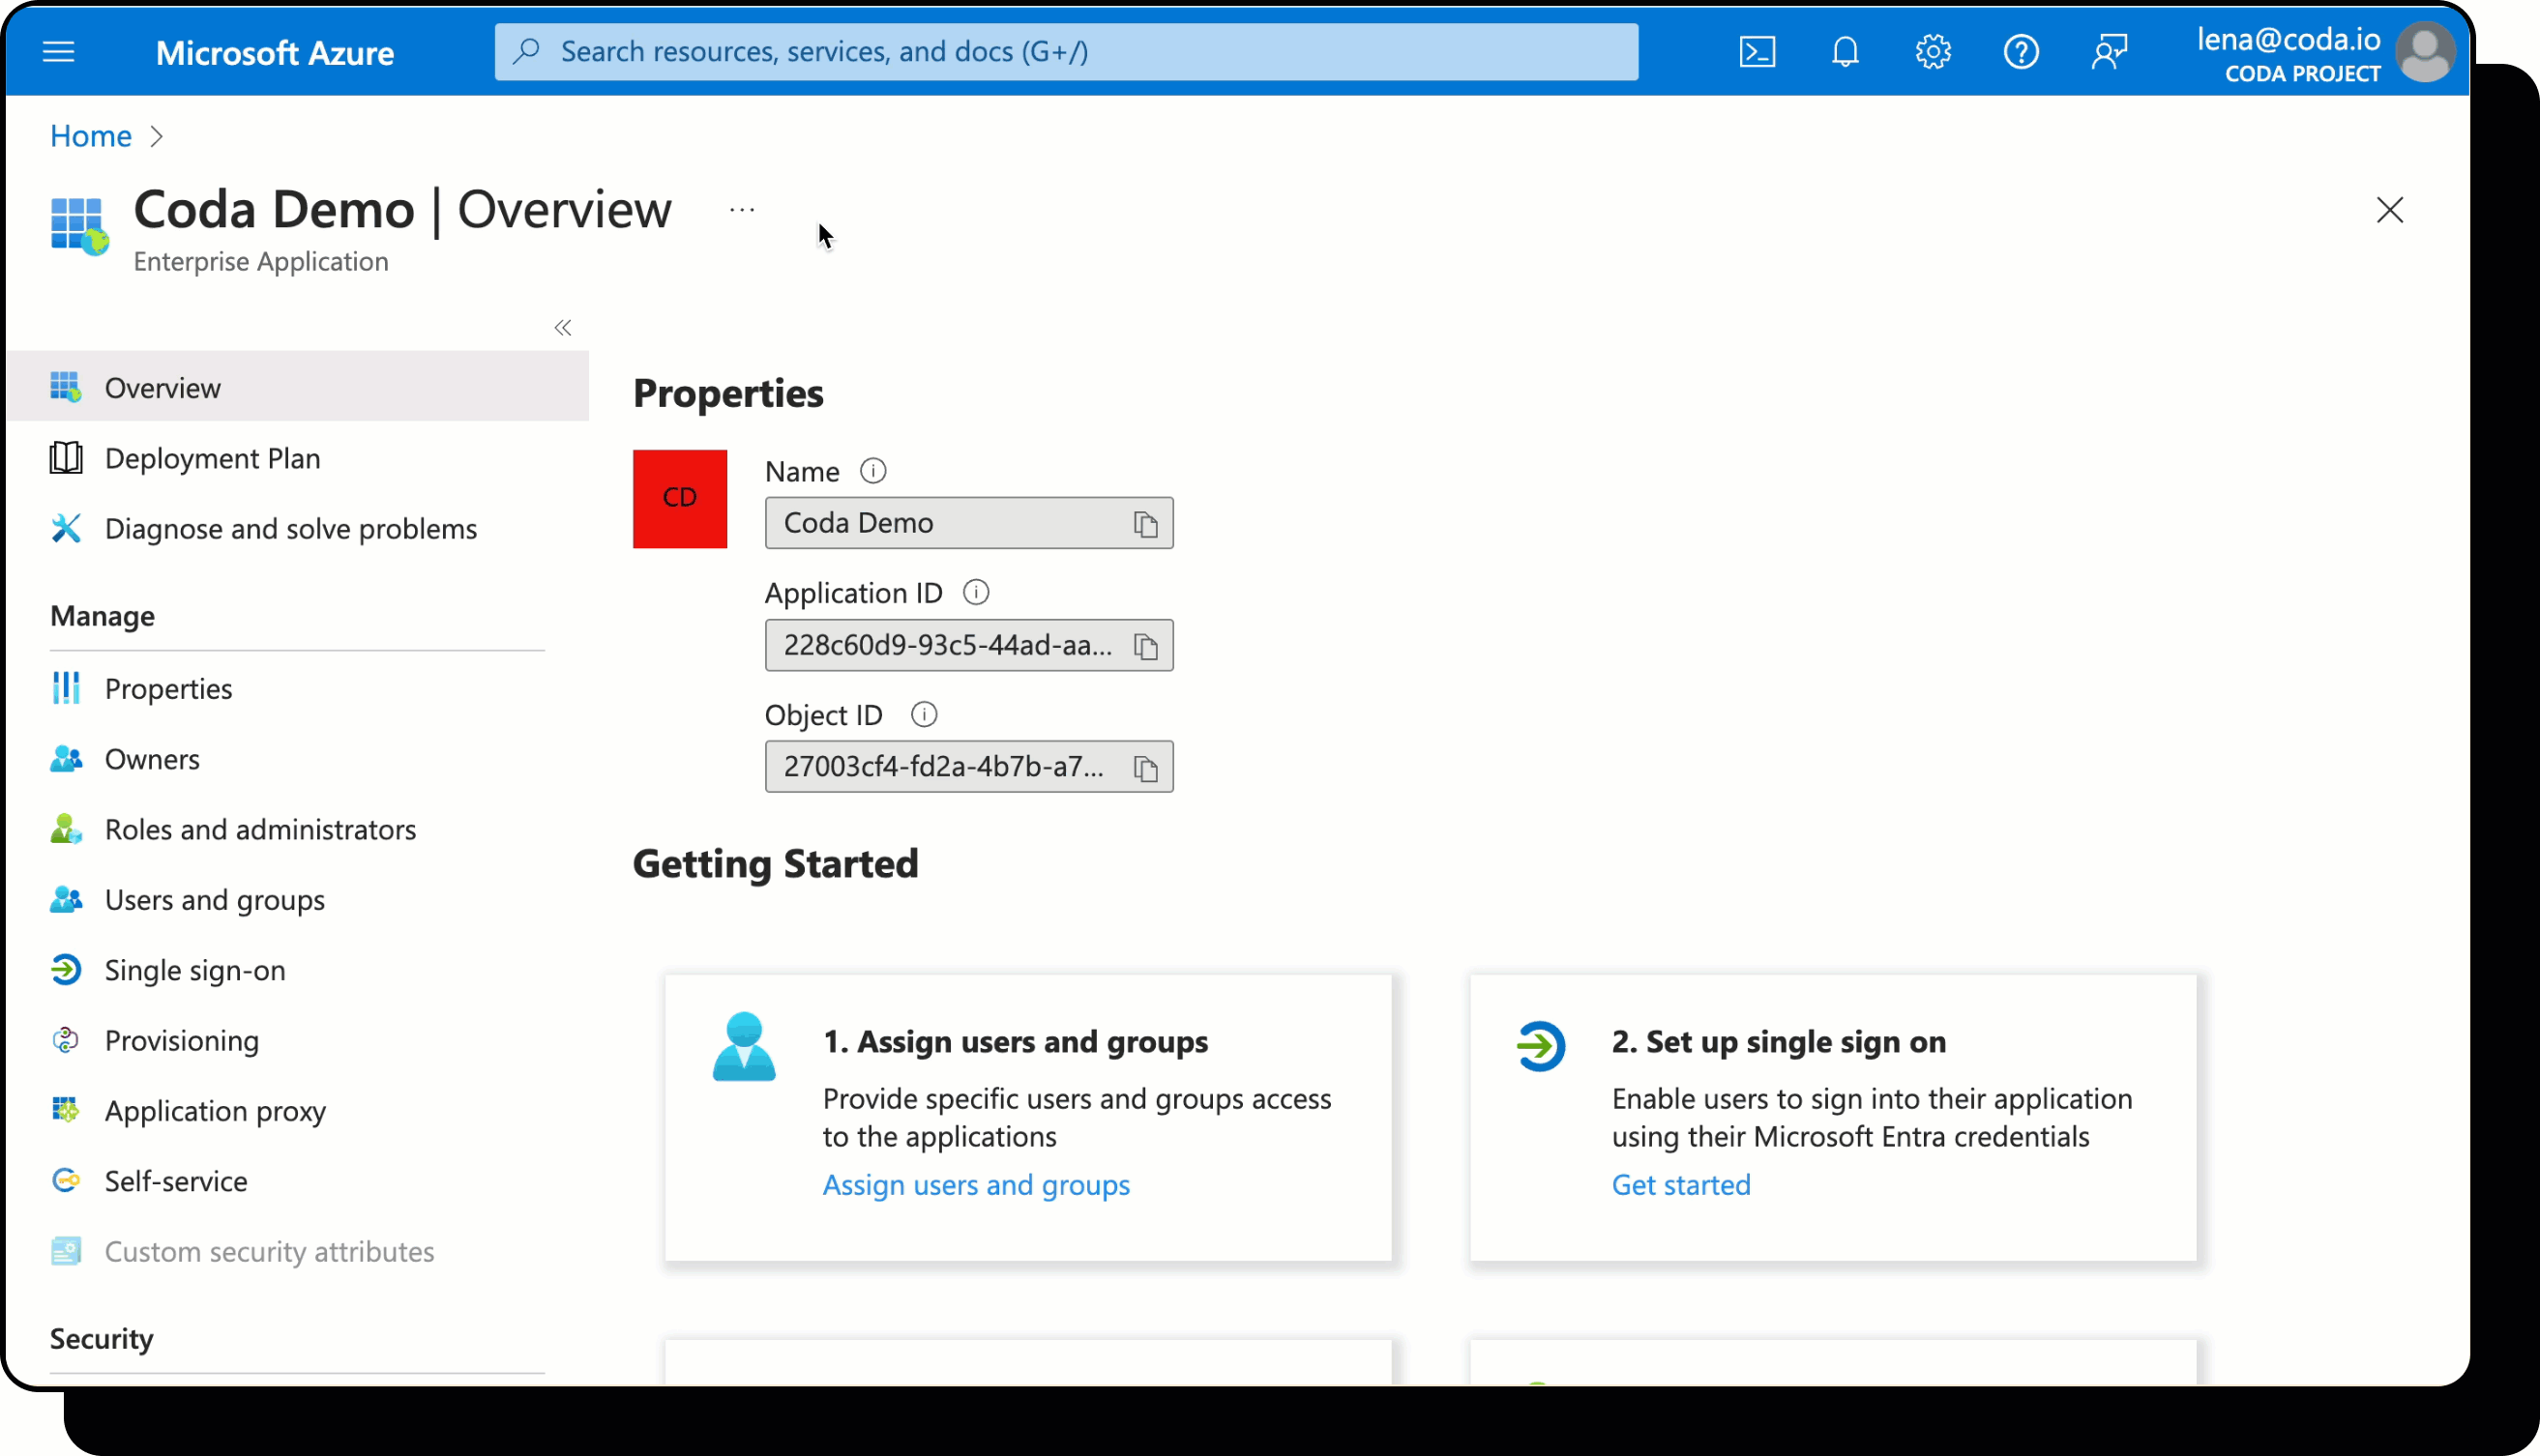Open the Cloud Shell terminal

tap(1757, 51)
